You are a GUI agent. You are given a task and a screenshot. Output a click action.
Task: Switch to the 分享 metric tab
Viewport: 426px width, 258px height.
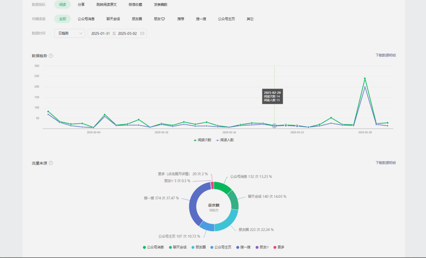click(x=81, y=5)
